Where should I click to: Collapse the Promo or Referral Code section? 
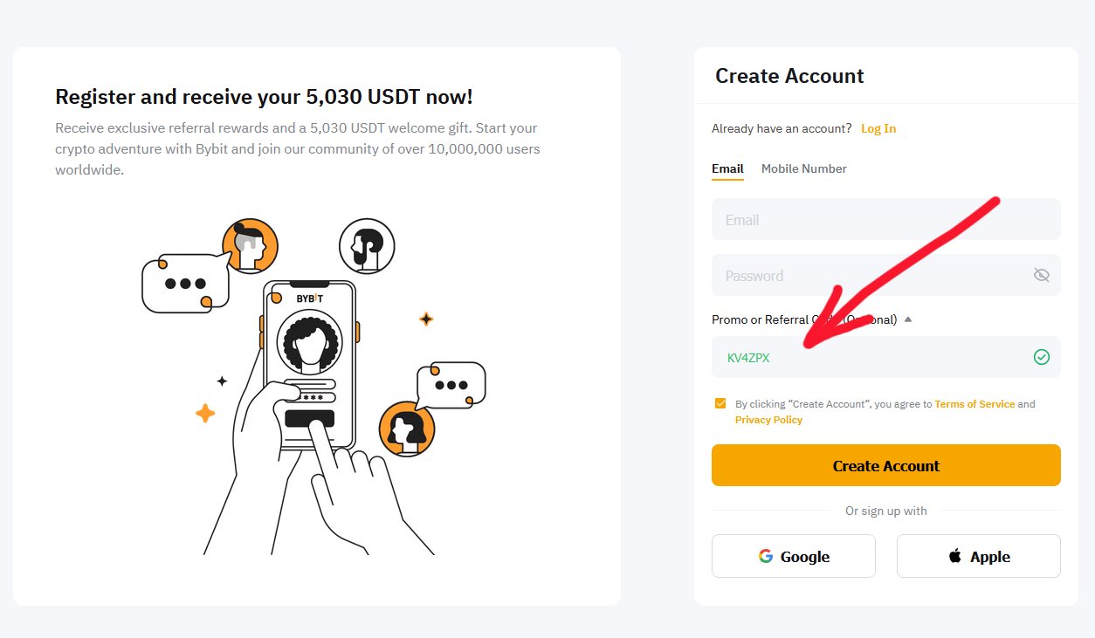click(908, 319)
